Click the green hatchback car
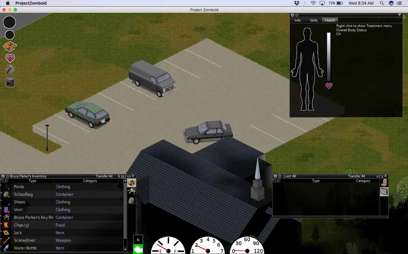408x254 pixels. (x=87, y=114)
